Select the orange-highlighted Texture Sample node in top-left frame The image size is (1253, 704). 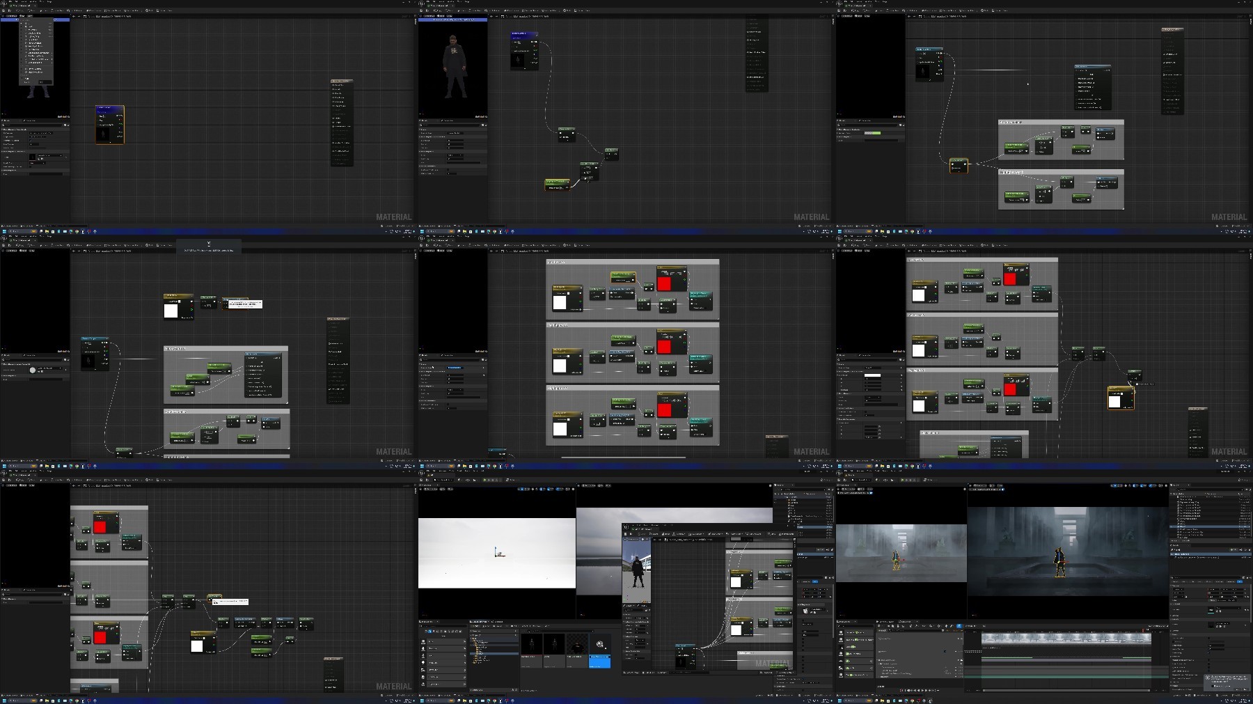pyautogui.click(x=110, y=125)
